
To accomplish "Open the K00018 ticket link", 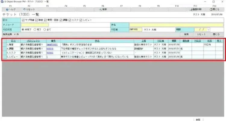I will tap(50, 48).
